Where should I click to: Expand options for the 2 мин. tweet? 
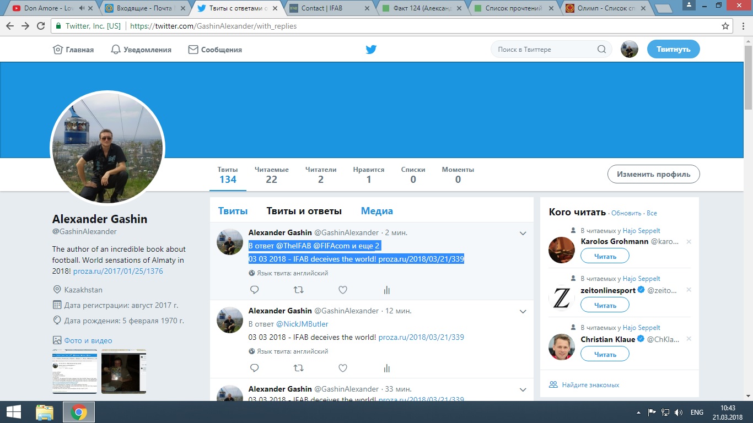pos(523,234)
